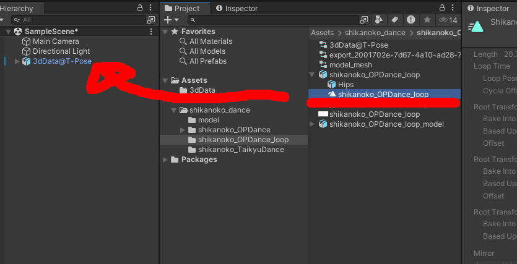Click the Search by Label tag icon
This screenshot has width=517, height=264.
coord(394,20)
